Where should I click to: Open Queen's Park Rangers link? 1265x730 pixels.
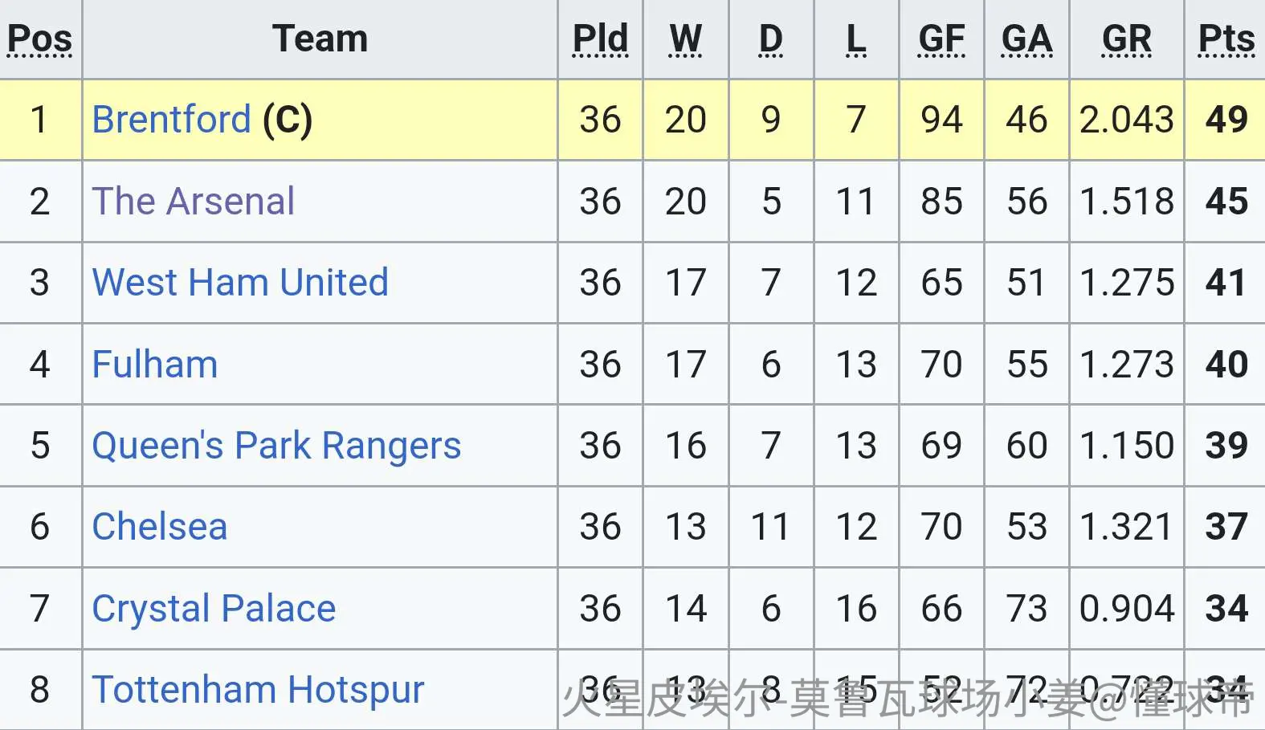pyautogui.click(x=276, y=447)
